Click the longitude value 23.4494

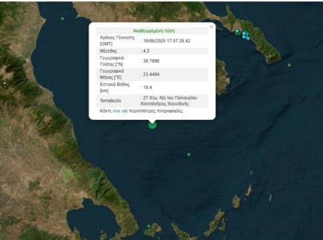tap(151, 74)
